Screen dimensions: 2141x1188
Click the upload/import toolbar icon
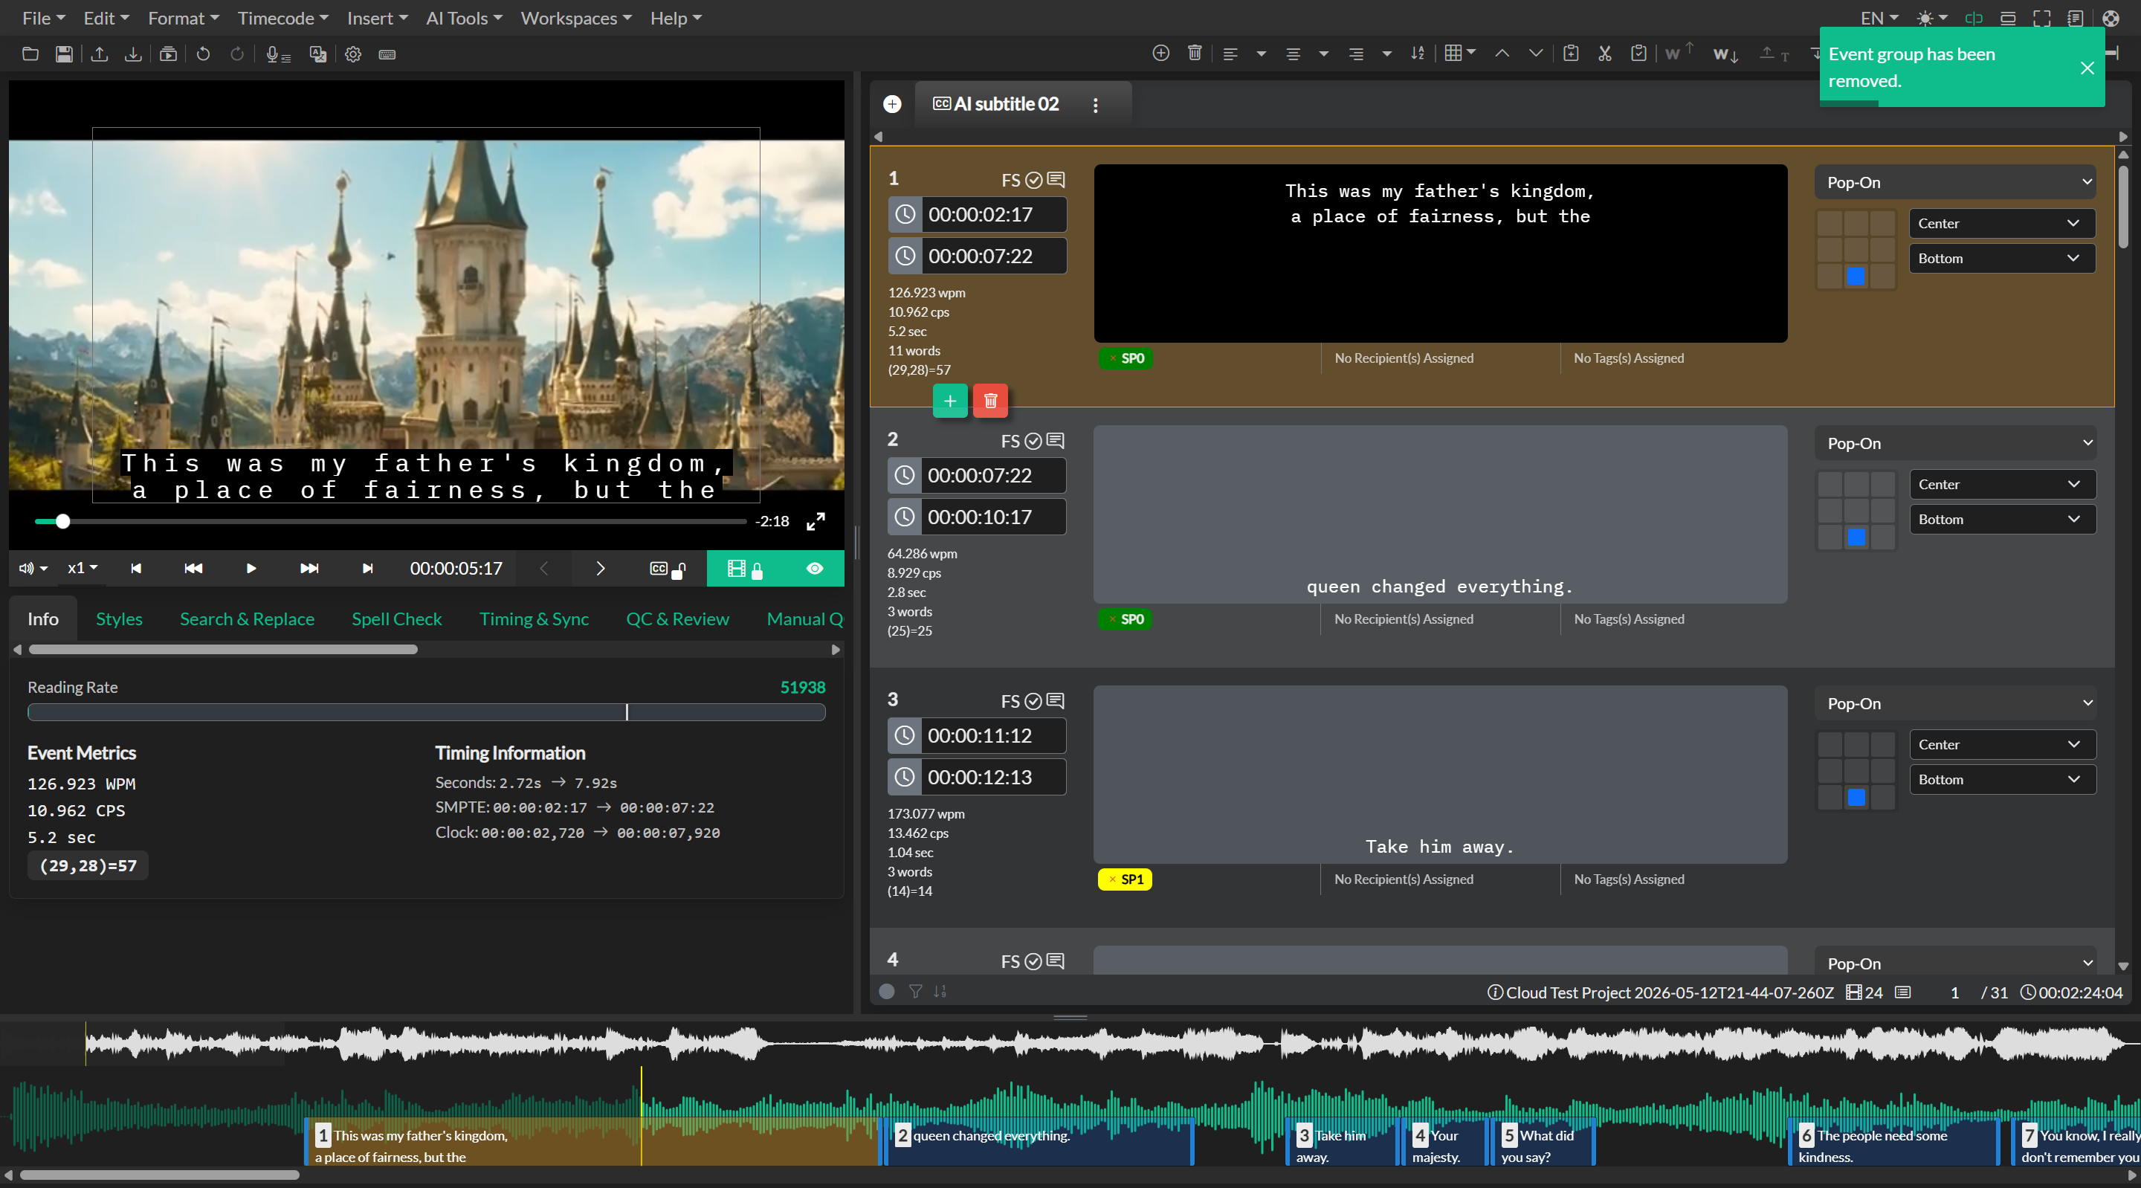click(100, 54)
